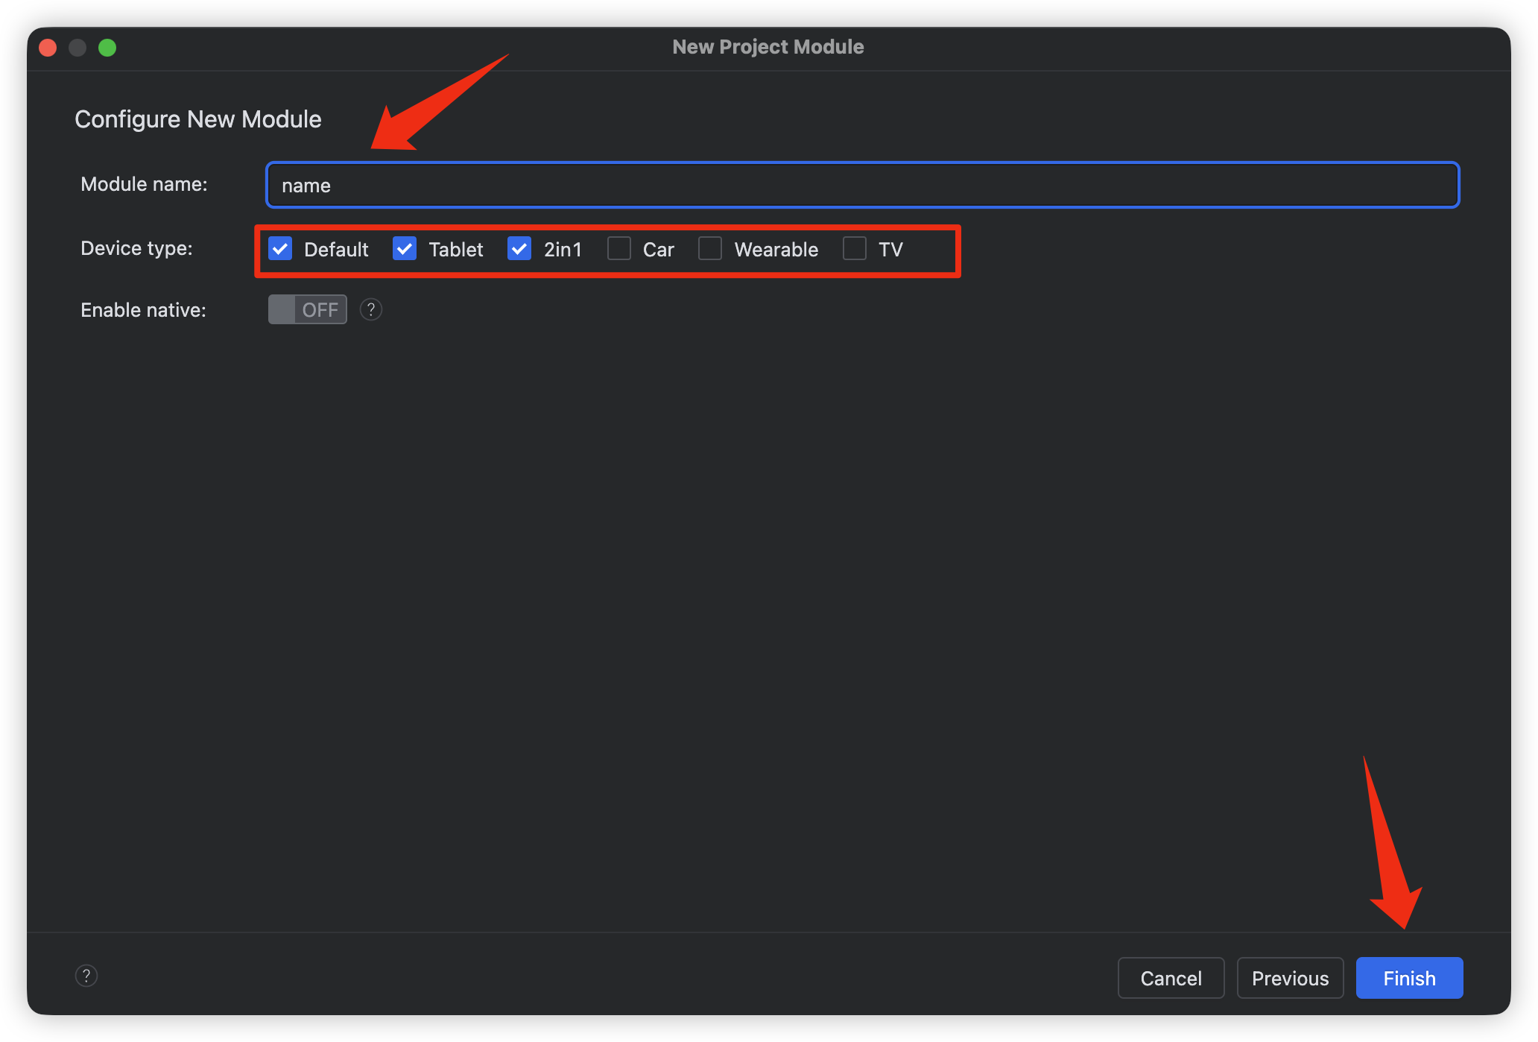Click the 'Module name:' label

tap(144, 184)
